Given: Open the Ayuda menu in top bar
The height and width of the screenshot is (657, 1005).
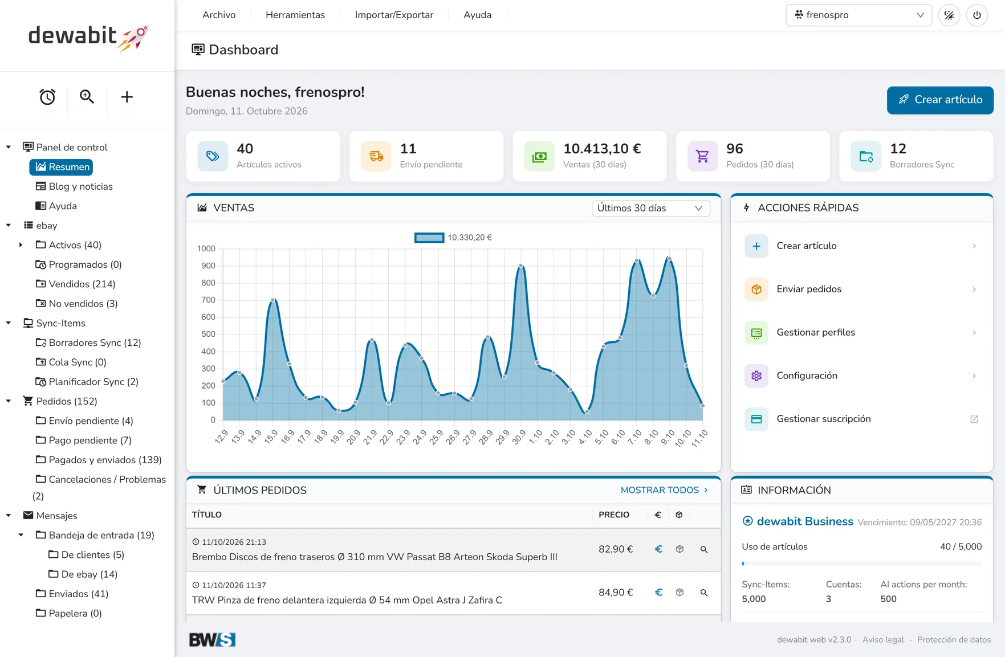Looking at the screenshot, I should tap(477, 15).
